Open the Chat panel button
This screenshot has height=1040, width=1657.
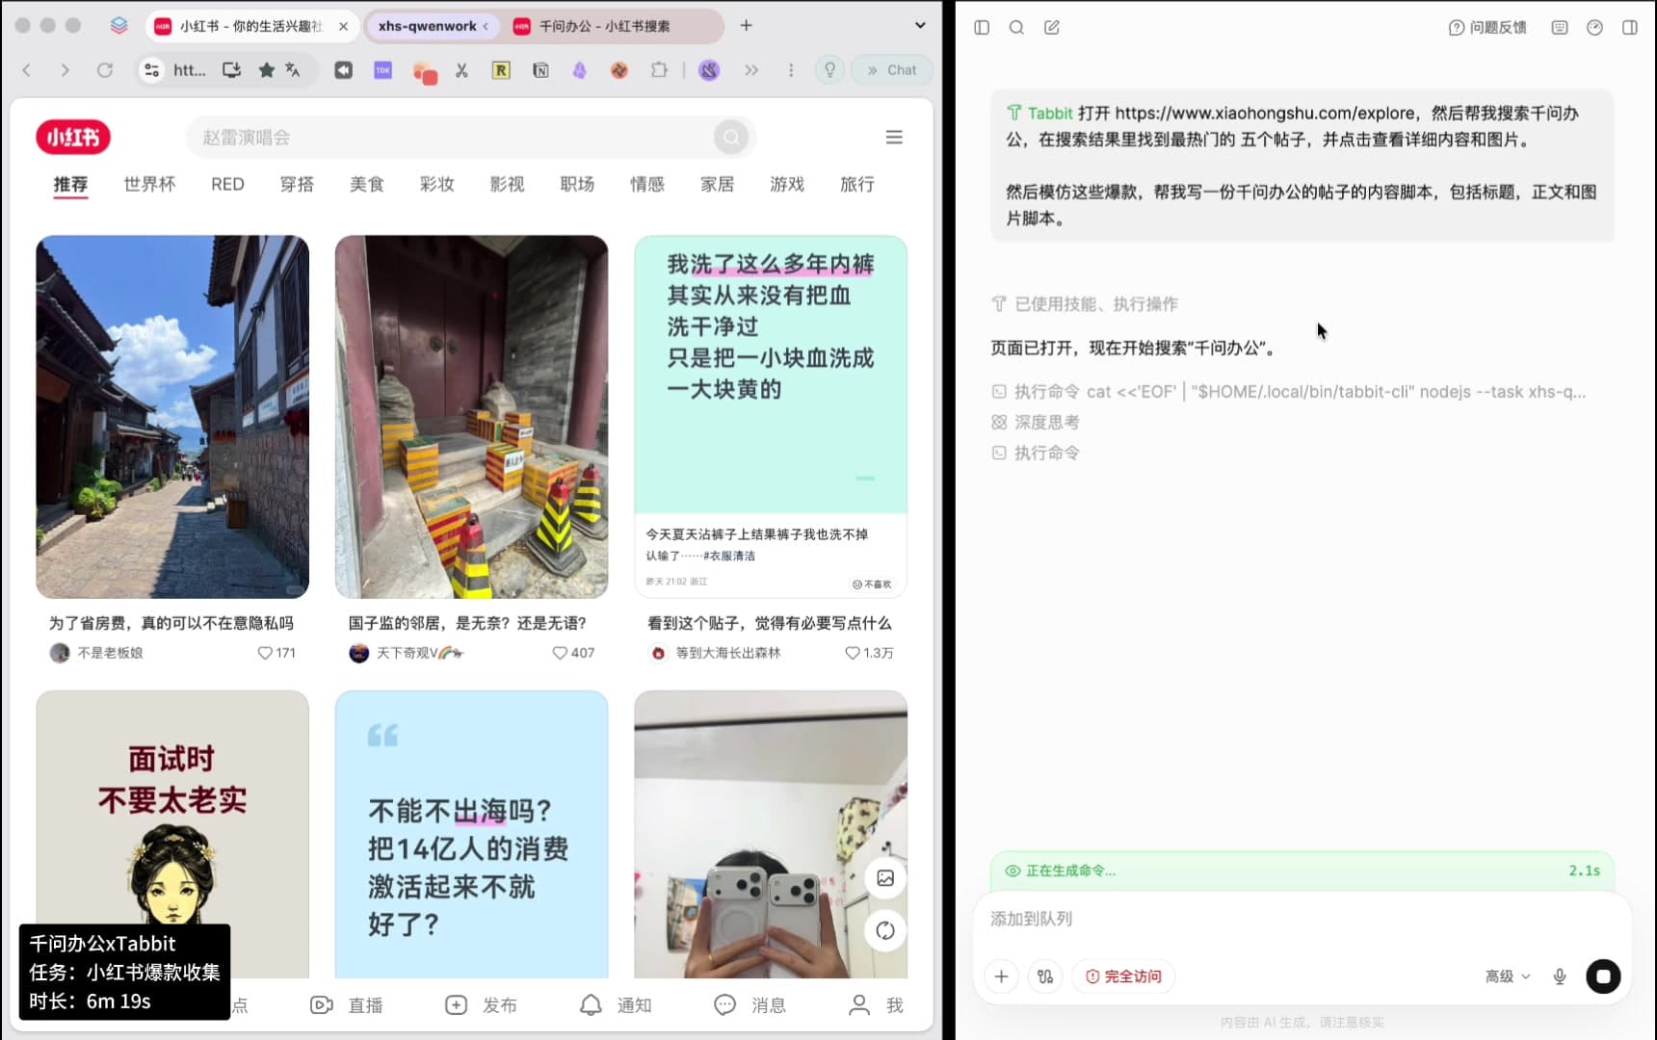pyautogui.click(x=892, y=70)
